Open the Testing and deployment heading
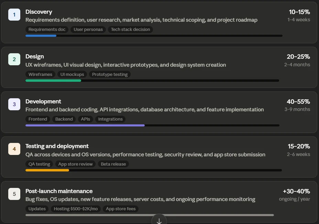 point(57,146)
